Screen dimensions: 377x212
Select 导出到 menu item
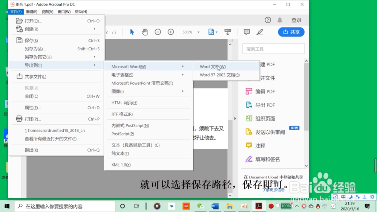(x=56, y=65)
